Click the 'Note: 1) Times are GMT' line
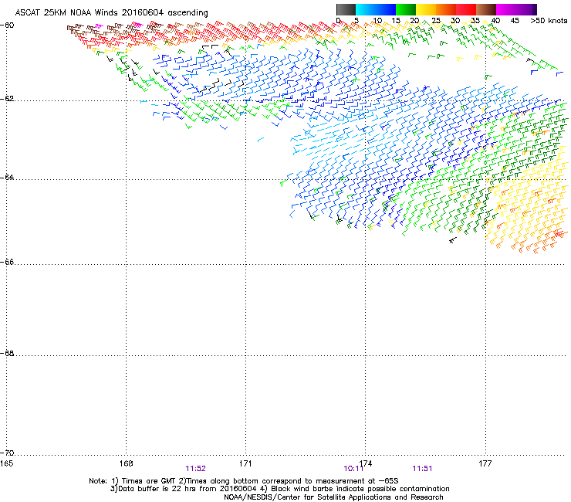Image resolution: width=571 pixels, height=502 pixels. click(x=244, y=481)
